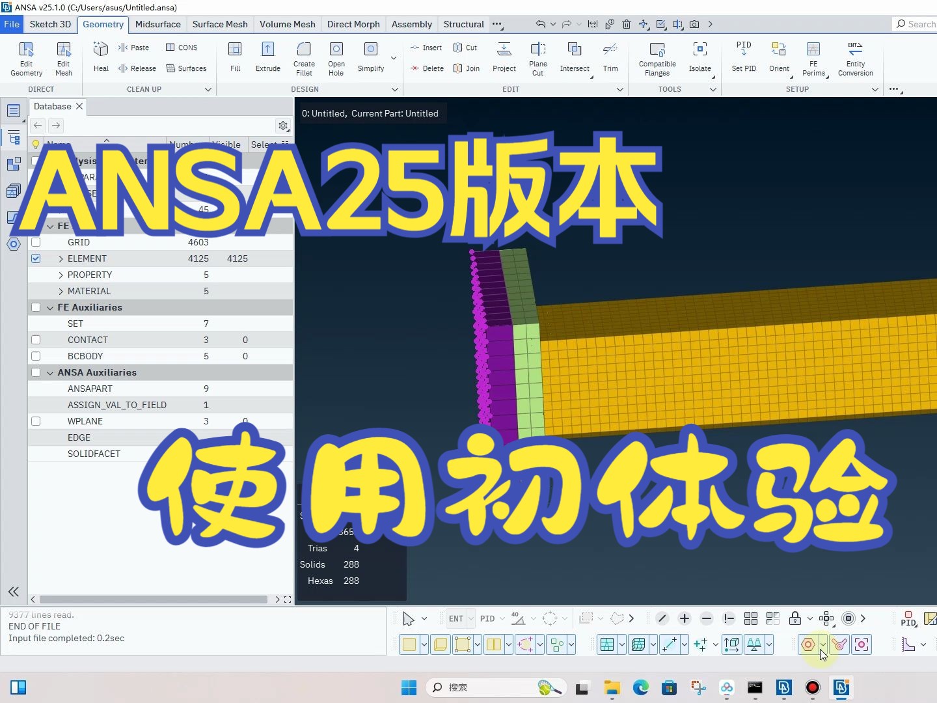Expand the DESIGN ribbon group

[x=395, y=89]
